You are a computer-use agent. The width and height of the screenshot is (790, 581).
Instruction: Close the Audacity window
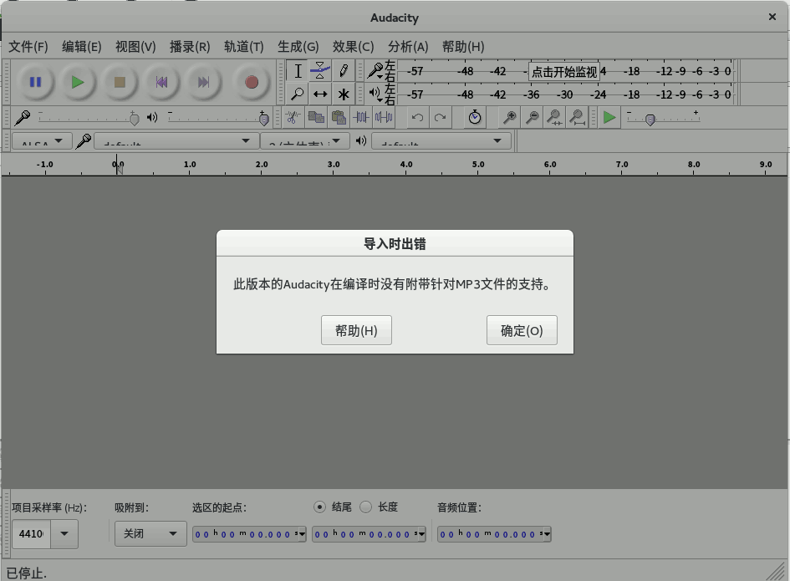[772, 17]
